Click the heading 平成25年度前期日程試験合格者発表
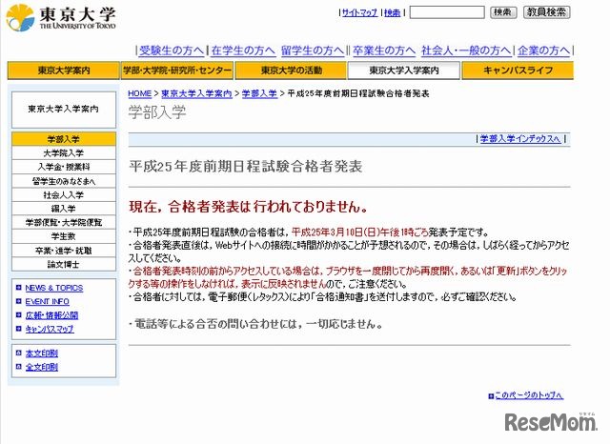The height and width of the screenshot is (444, 610). [246, 167]
